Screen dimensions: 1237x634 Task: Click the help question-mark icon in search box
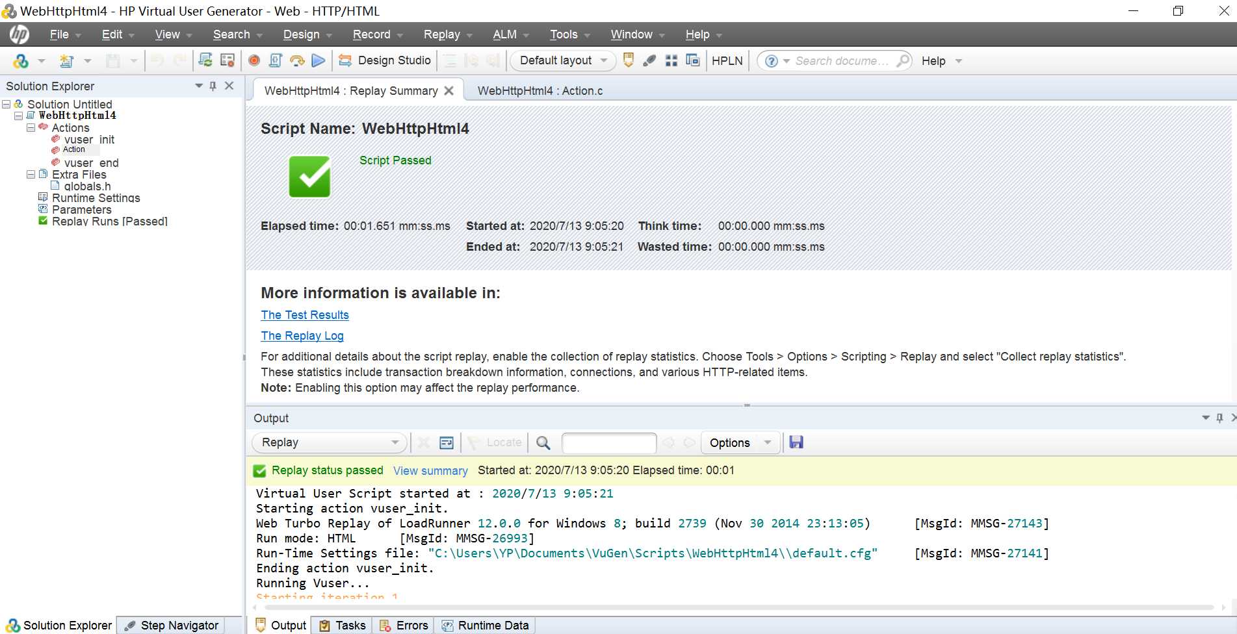[x=771, y=61]
